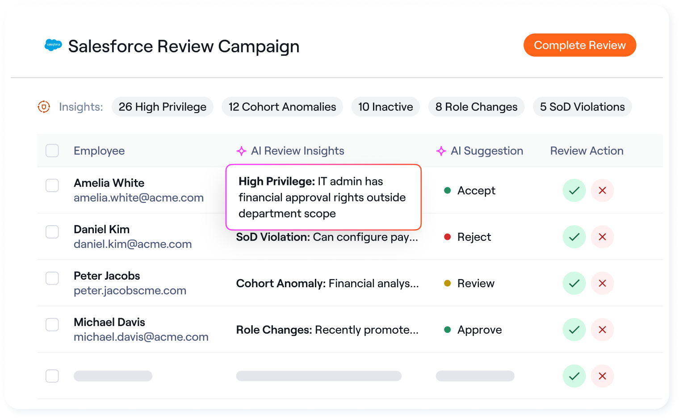Click sparkle icon beside AI Review Insights

click(241, 151)
